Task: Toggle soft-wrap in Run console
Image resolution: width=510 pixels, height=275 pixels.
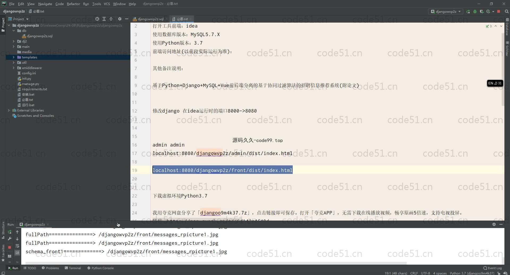Action: click(17, 246)
